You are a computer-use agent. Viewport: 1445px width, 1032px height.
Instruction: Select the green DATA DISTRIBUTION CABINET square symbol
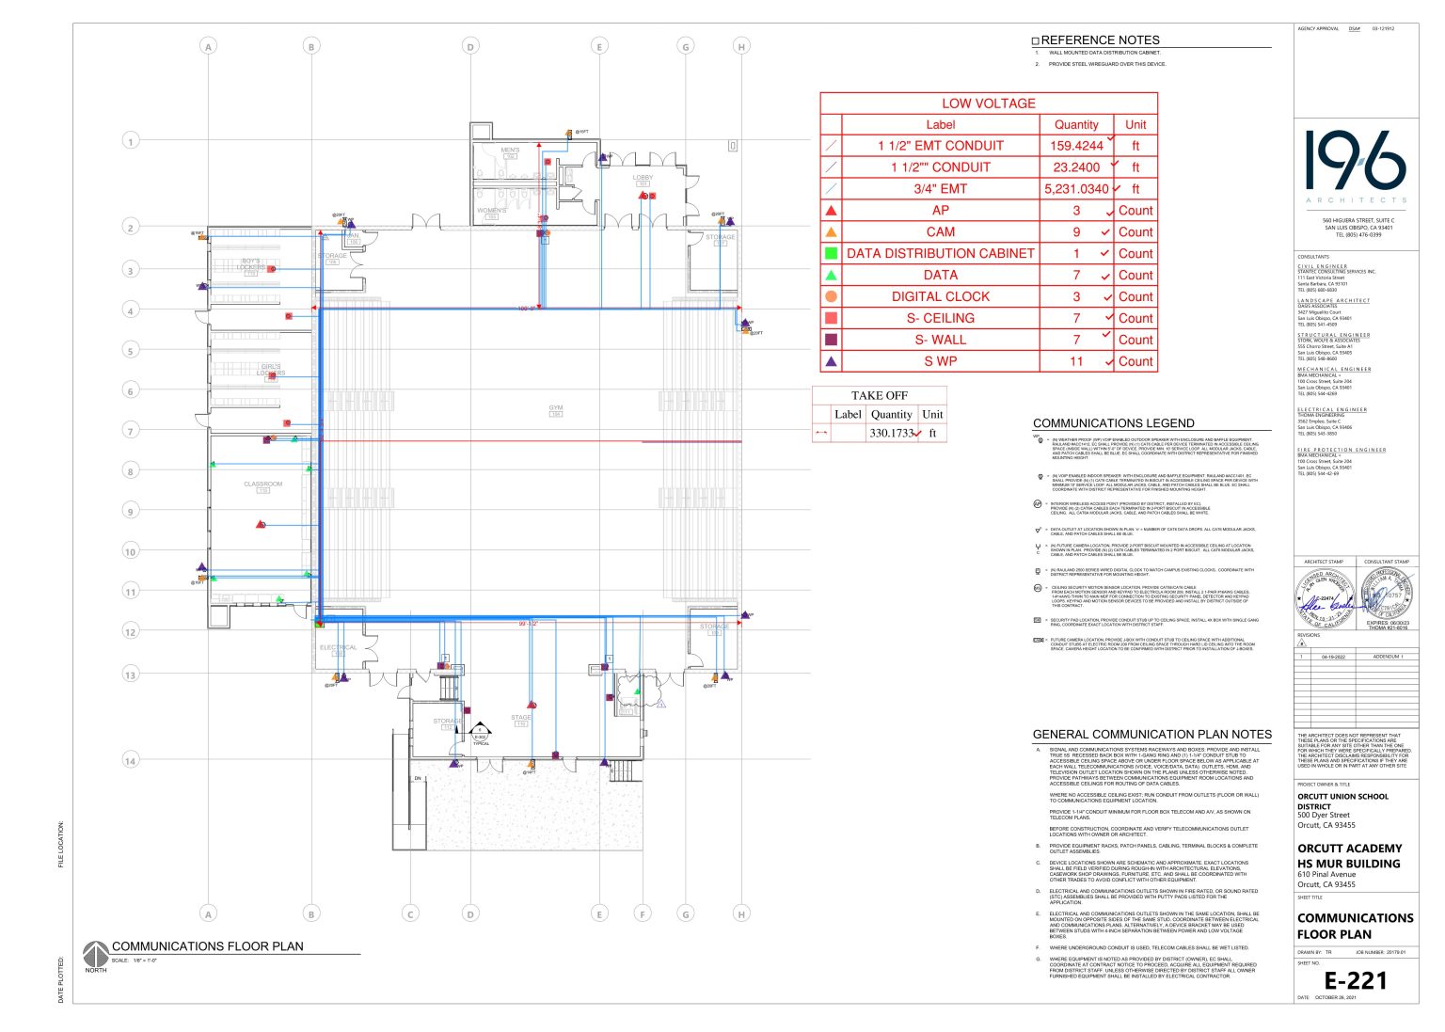[x=830, y=253]
